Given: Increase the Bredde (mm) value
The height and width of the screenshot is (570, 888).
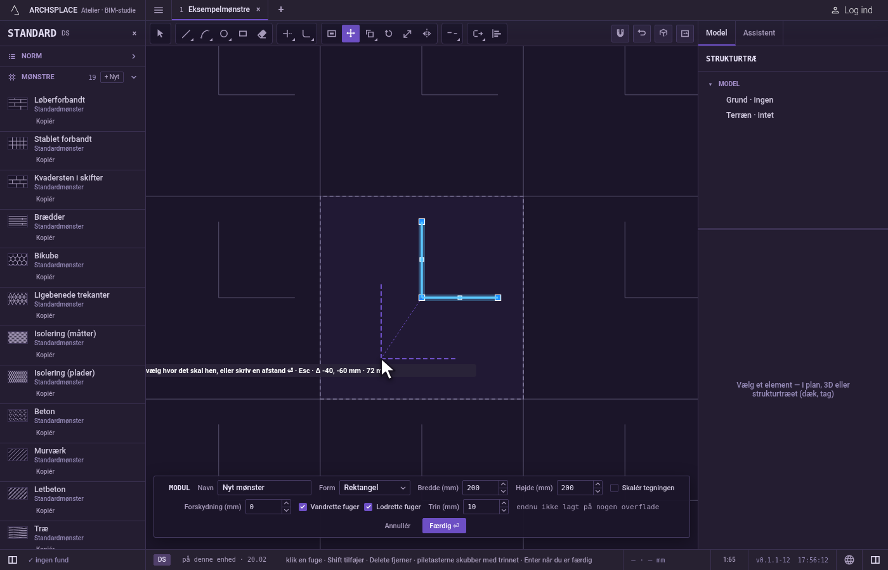Looking at the screenshot, I should (503, 484).
